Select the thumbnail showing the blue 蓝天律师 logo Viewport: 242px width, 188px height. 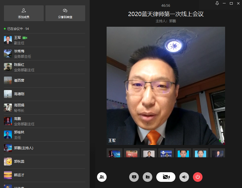pyautogui.click(x=166, y=153)
